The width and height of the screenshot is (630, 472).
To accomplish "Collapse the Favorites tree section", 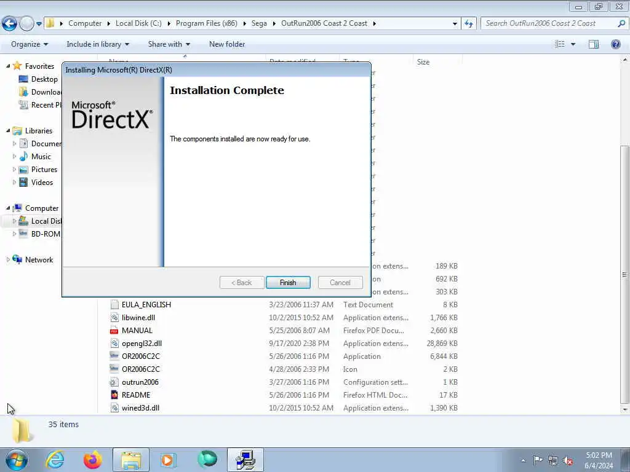I will (x=8, y=66).
